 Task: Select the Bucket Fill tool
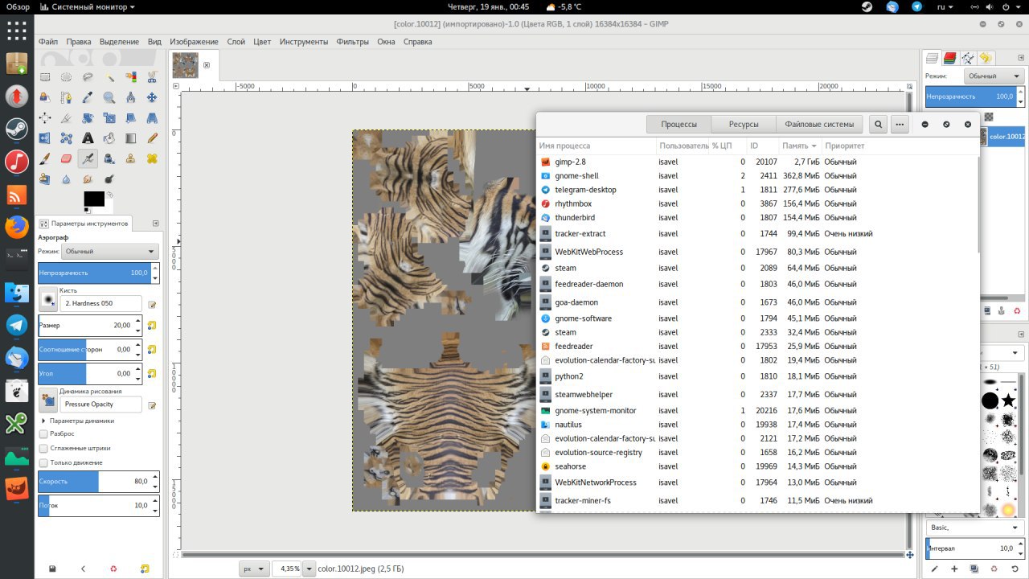pyautogui.click(x=109, y=138)
